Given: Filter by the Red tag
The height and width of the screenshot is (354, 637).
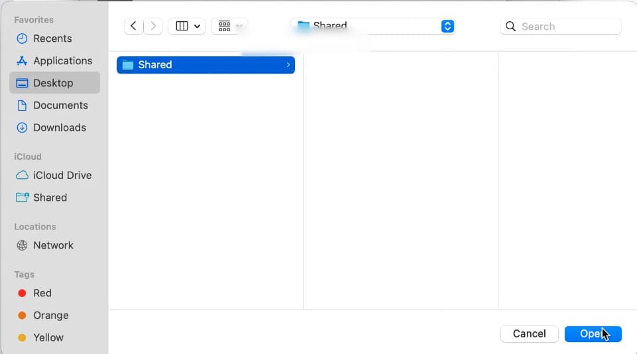Looking at the screenshot, I should 42,293.
